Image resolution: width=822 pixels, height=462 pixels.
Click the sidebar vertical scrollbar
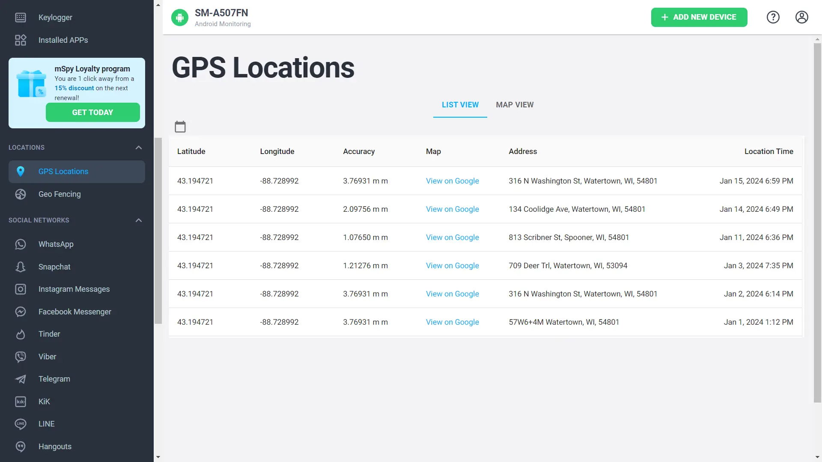click(x=158, y=231)
